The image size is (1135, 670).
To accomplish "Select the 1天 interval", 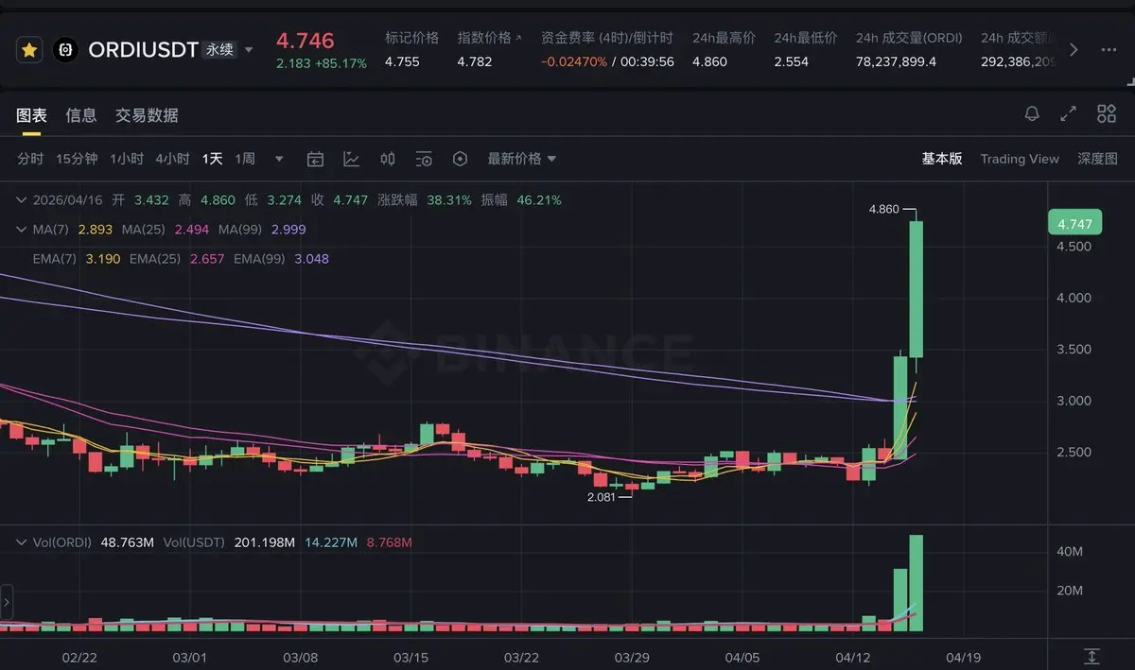I will pos(213,159).
